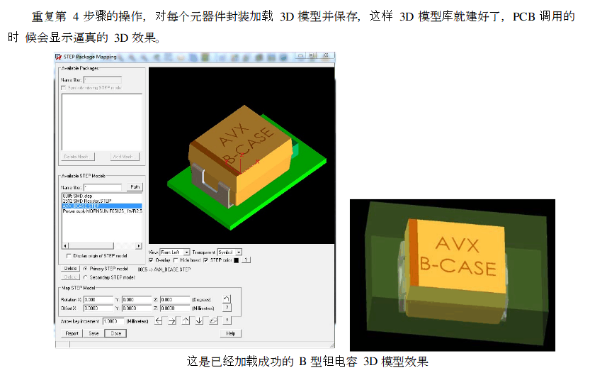Click the Help button

tap(231, 333)
